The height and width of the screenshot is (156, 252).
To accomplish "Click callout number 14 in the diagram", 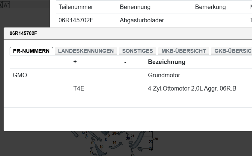I will (114, 142).
